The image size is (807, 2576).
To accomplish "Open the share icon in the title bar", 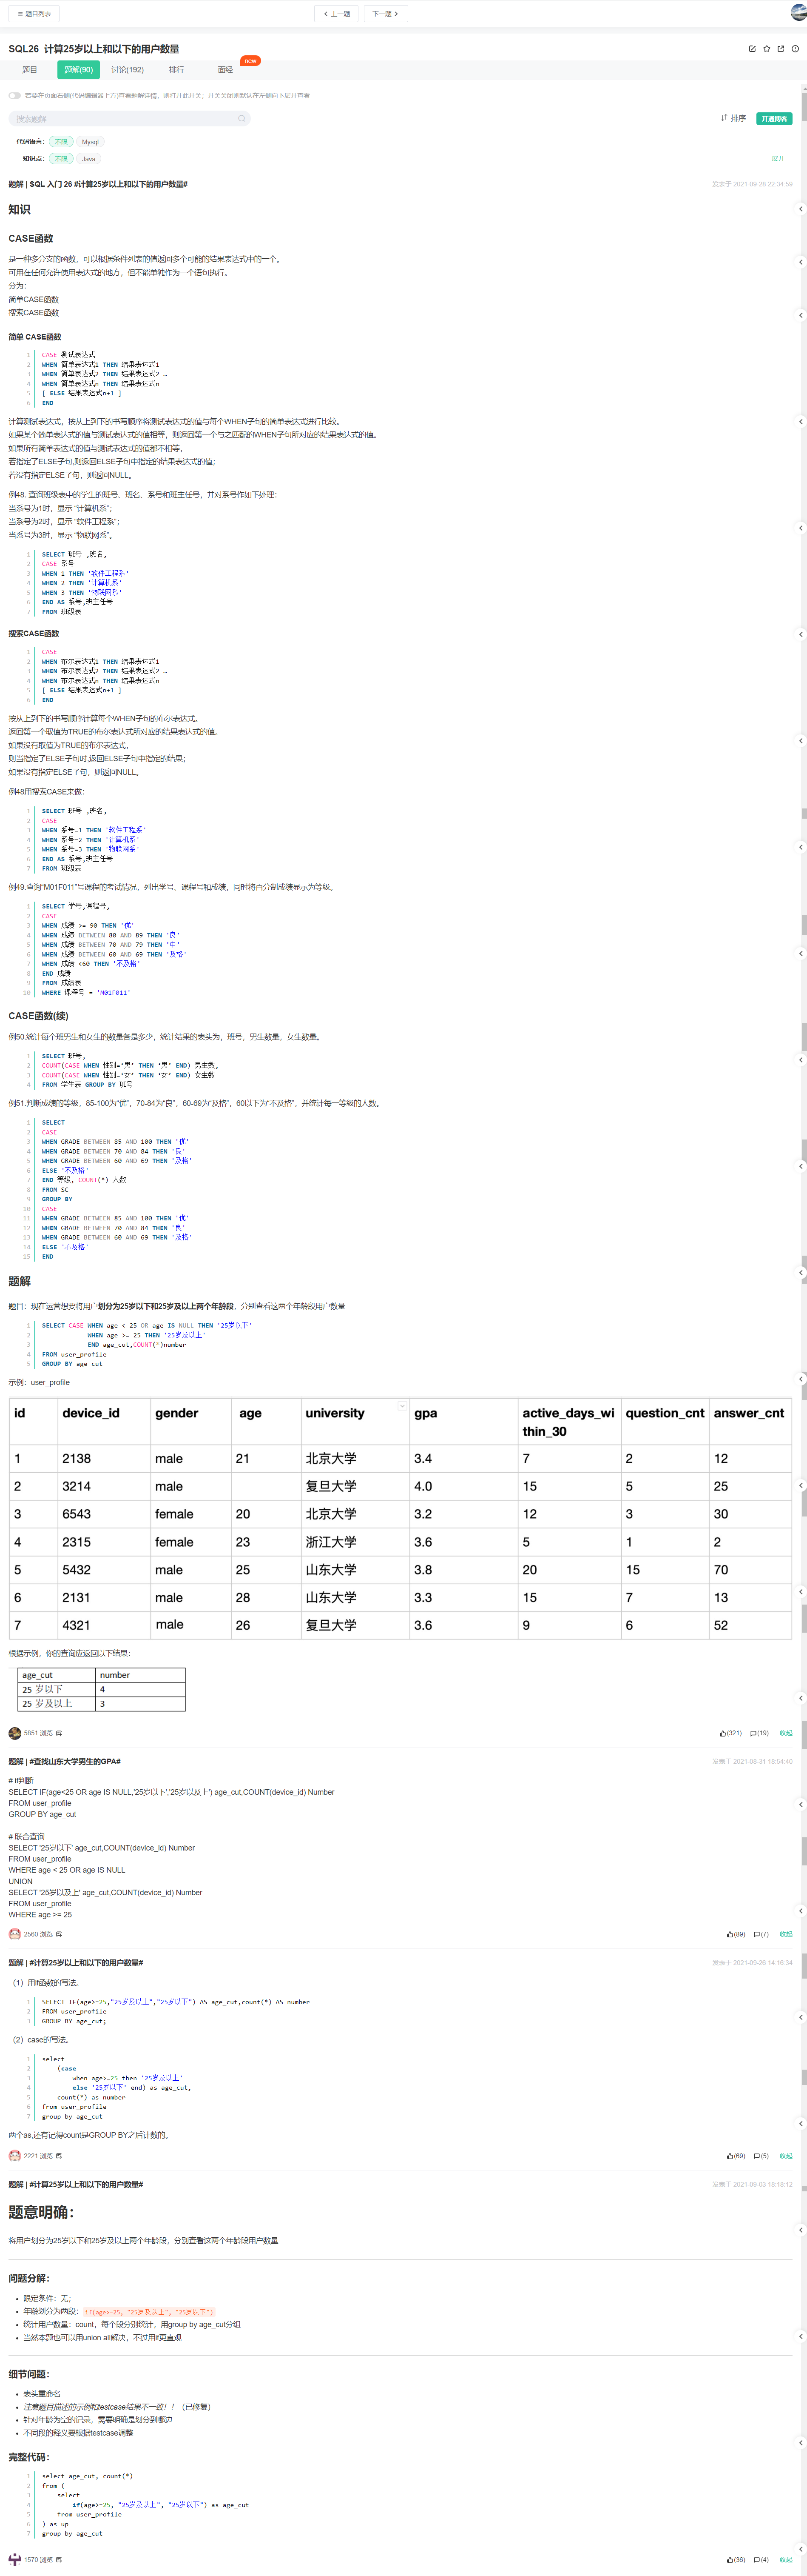I will pyautogui.click(x=781, y=48).
